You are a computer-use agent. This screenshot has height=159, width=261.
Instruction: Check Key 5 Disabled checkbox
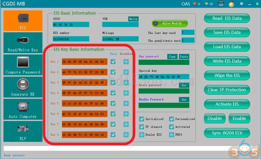point(126,104)
